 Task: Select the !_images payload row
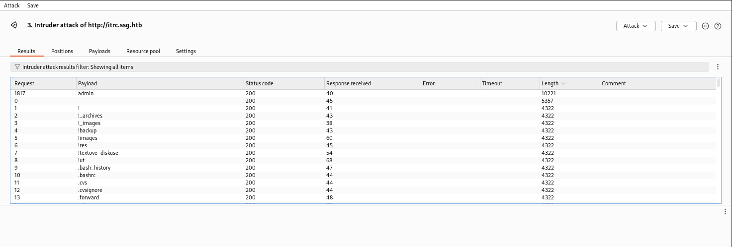[x=364, y=123]
